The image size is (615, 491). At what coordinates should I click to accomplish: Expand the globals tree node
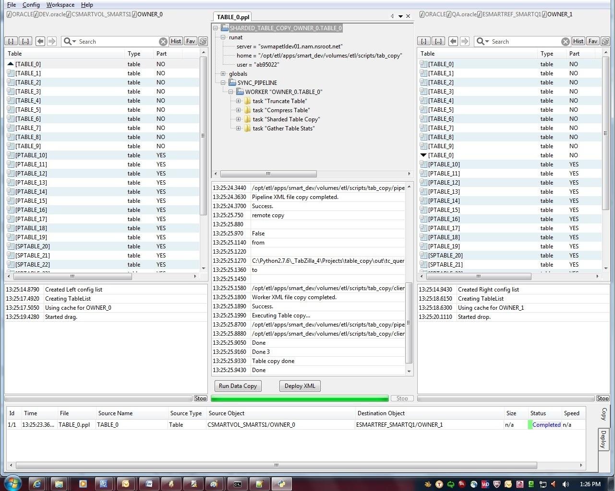223,73
